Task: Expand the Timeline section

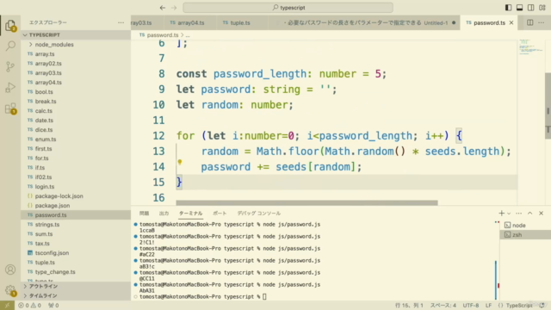Action: point(76,296)
